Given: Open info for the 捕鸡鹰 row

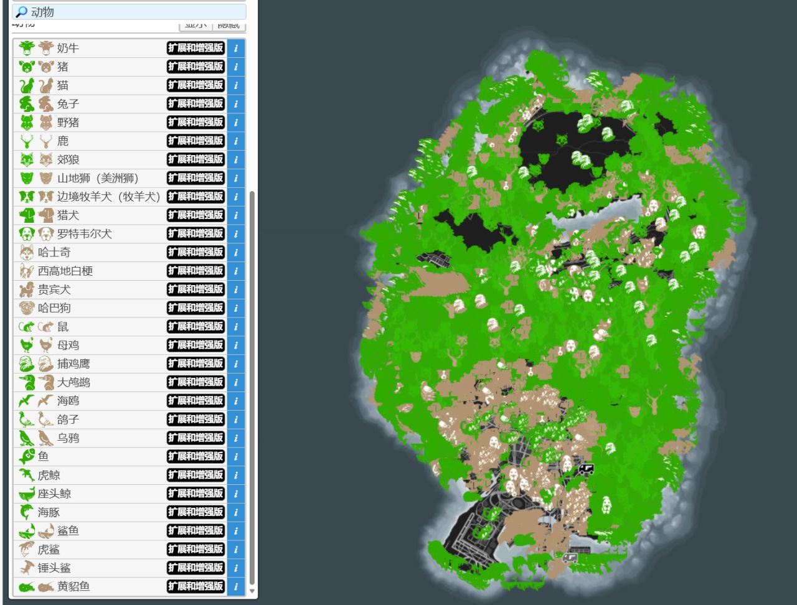Looking at the screenshot, I should pos(236,364).
